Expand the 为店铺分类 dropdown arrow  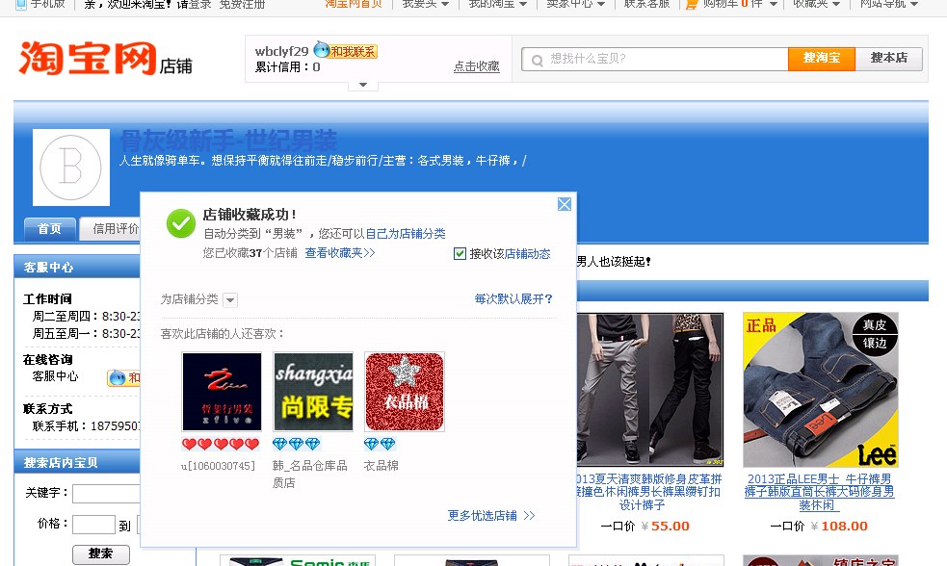(x=230, y=300)
